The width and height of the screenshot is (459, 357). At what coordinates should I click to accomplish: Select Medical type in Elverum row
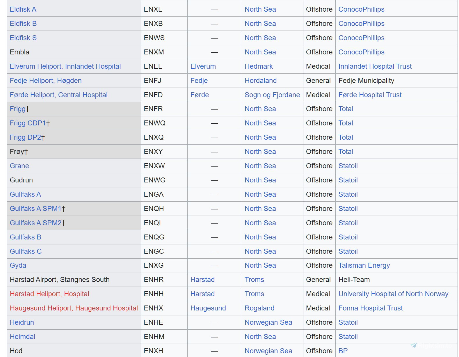[x=318, y=66]
